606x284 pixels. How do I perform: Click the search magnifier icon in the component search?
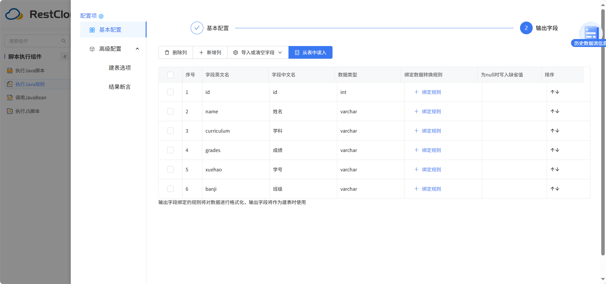click(x=63, y=41)
